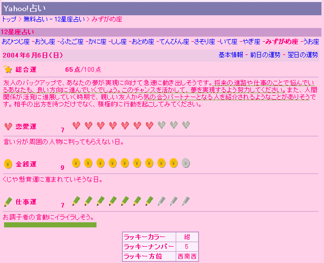Screen dimensions: 324x263
Task: Go to さそり座 horoscope
Action: (204, 42)
